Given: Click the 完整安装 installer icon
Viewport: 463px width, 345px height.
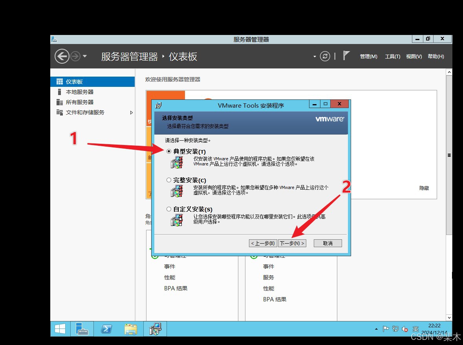Looking at the screenshot, I should pos(177,191).
